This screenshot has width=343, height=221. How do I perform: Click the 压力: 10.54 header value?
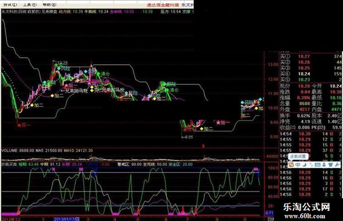171,12
